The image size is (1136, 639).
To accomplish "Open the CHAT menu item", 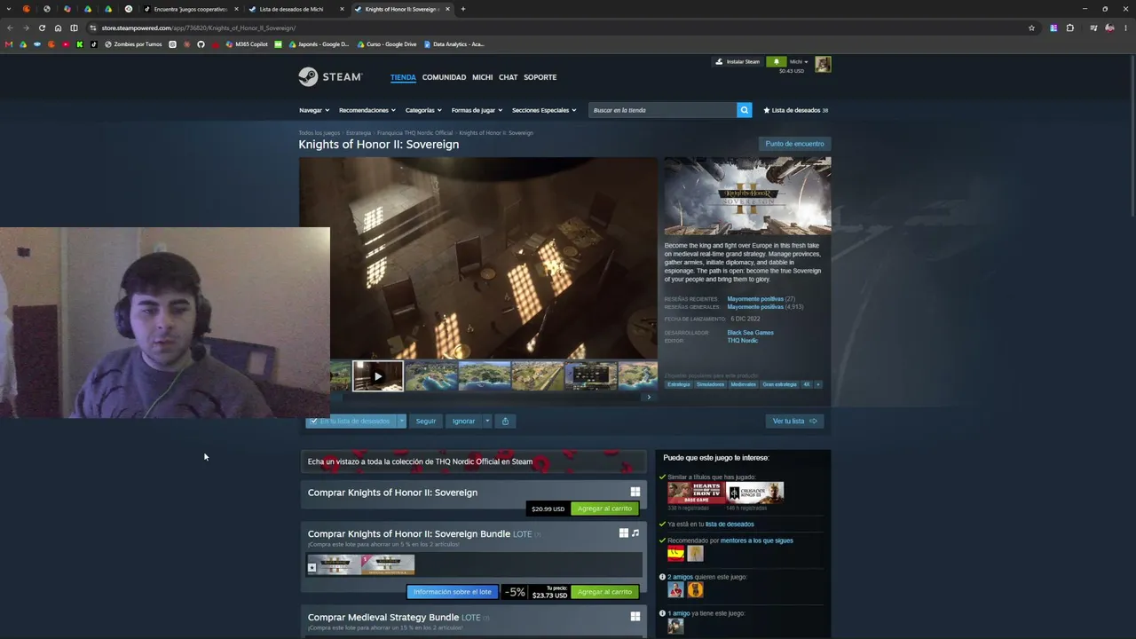I will pyautogui.click(x=508, y=77).
